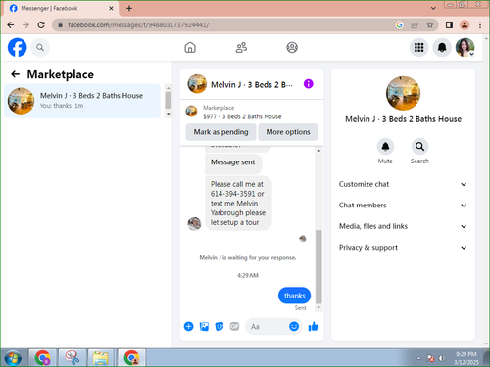Go back from Marketplace using the arrow

point(15,74)
